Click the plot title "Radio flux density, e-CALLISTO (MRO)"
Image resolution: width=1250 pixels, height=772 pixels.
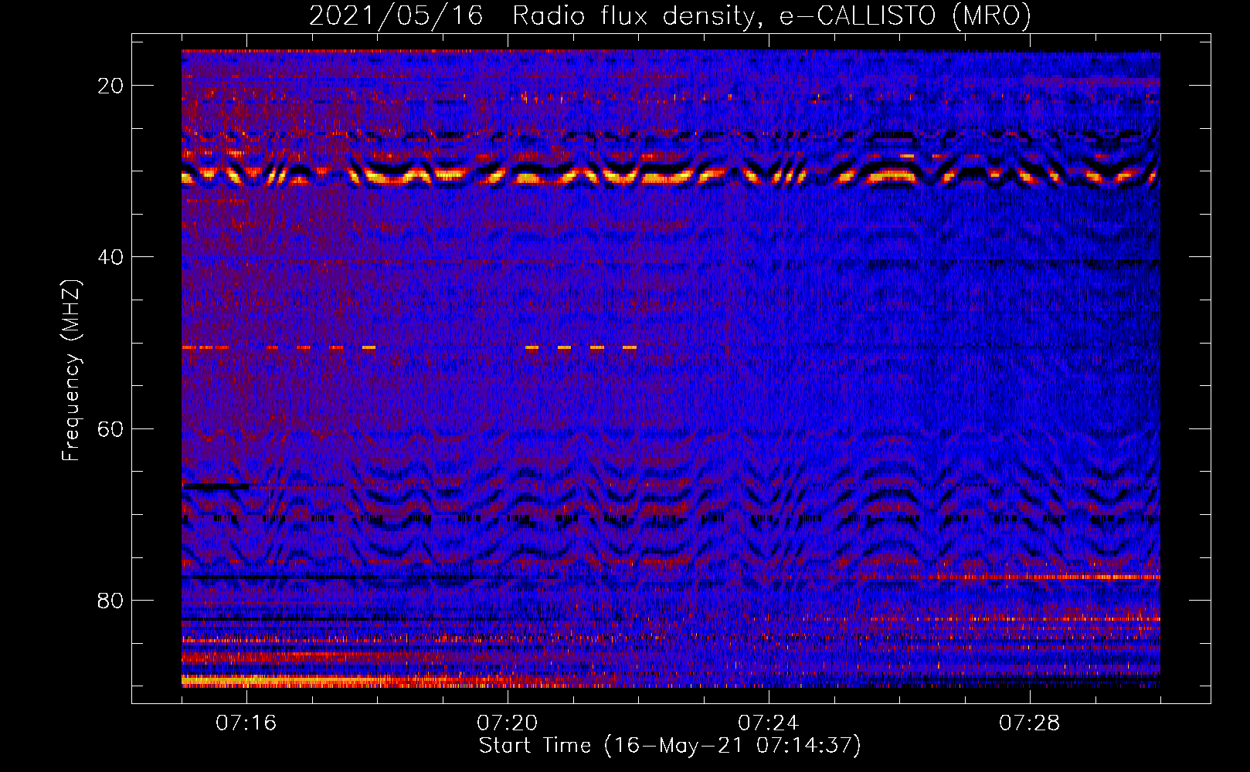772,15
